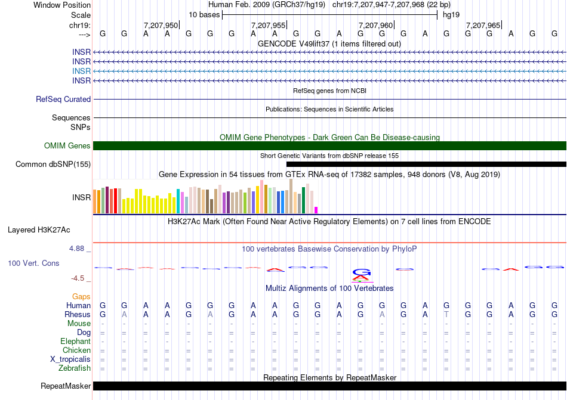Select the Zebrafish species row label

[x=75, y=368]
